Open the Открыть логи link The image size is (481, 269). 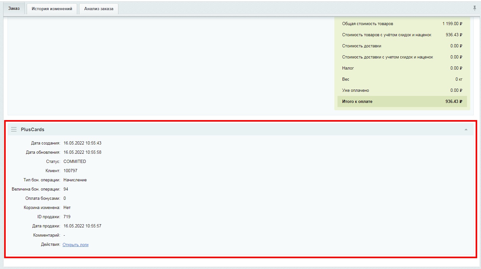[x=76, y=245]
